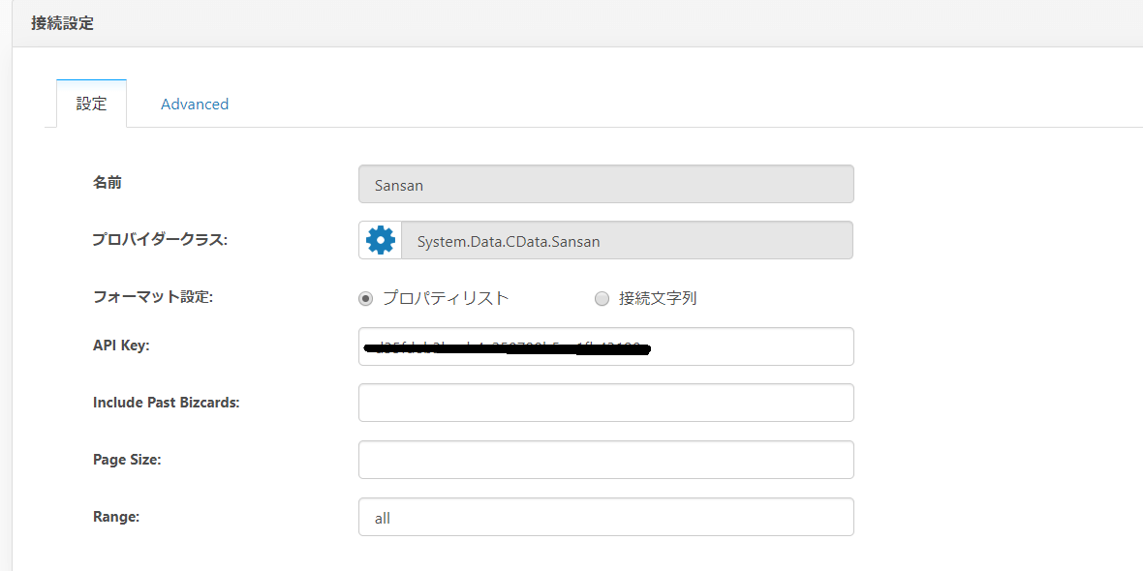Screen dimensions: 1143x571
Task: Click the Include Past Bizcards: label
Action: click(167, 402)
